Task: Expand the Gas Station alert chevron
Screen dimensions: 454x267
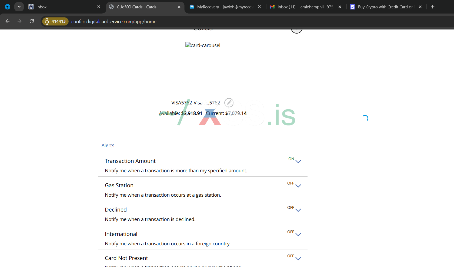Action: [x=298, y=186]
